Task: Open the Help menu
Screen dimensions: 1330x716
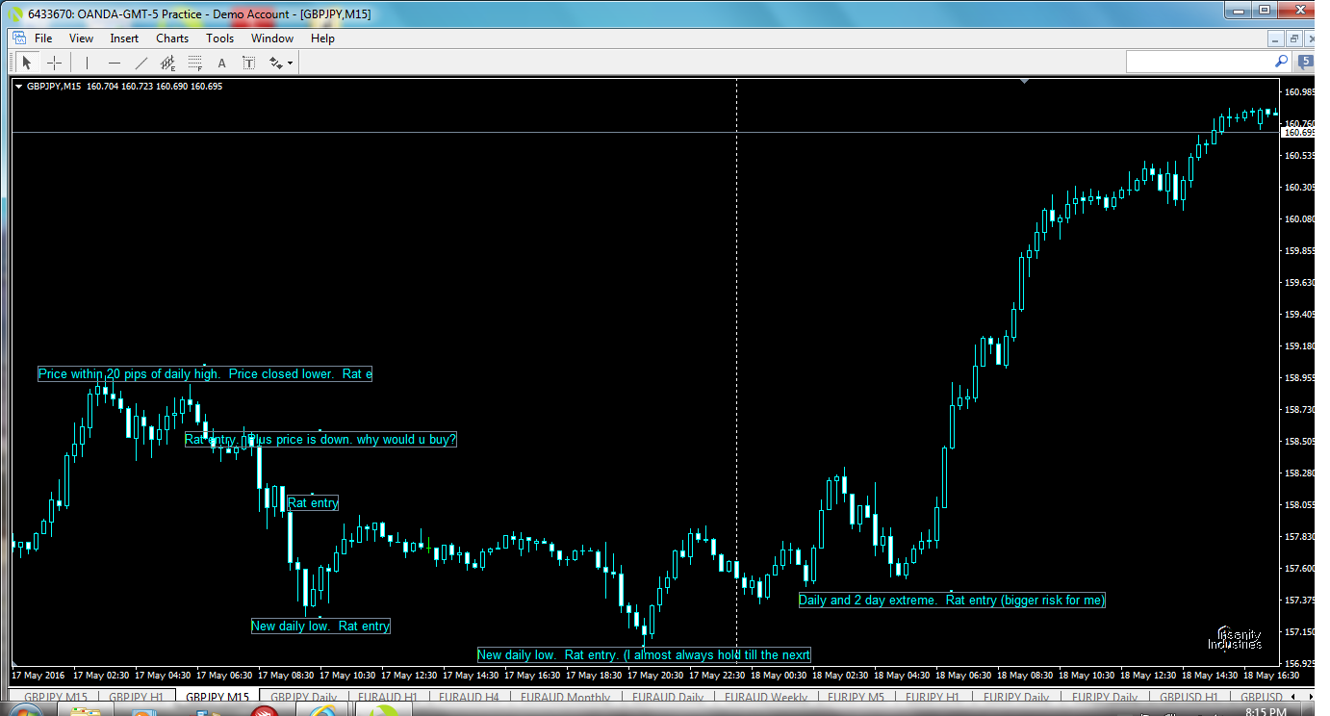Action: 322,38
